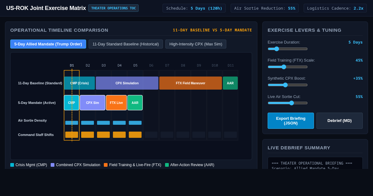Viewport: 373px width, 196px height.
Task: Click Crisis Mgmt (CMP) legend swatch
Action: click(12, 165)
